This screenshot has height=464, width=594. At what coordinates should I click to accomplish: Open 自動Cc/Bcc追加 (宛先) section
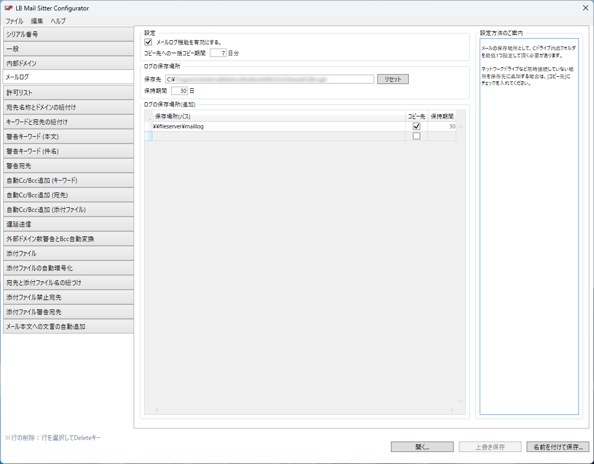point(68,195)
